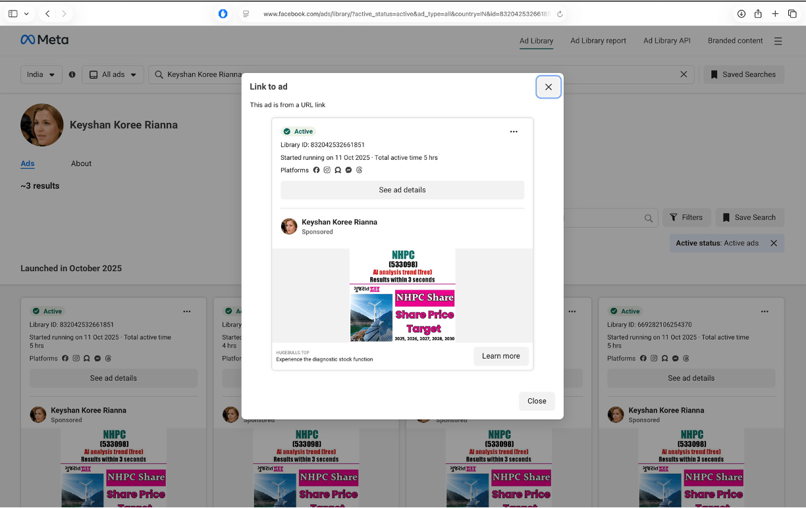Open the hamburger menu in Meta header
806x508 pixels.
(x=778, y=41)
